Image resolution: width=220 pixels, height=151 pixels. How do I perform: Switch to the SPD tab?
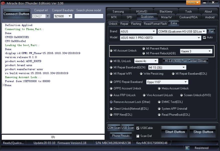pos(129,17)
